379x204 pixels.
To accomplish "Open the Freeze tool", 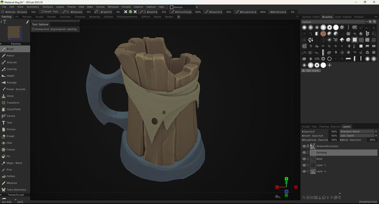I will tap(10, 149).
